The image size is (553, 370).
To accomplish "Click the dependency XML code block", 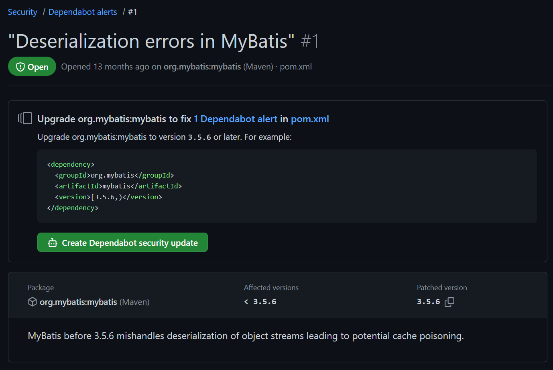I will pos(287,186).
